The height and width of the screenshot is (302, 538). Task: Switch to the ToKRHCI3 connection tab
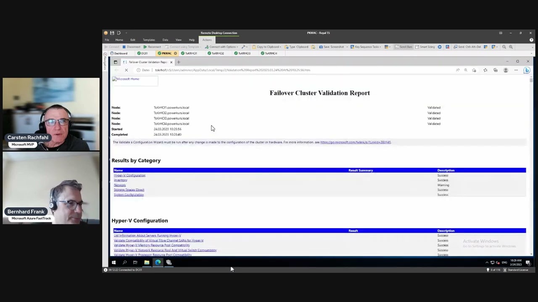coord(242,53)
